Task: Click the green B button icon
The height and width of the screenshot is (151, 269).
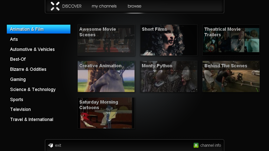Action: pos(196,145)
